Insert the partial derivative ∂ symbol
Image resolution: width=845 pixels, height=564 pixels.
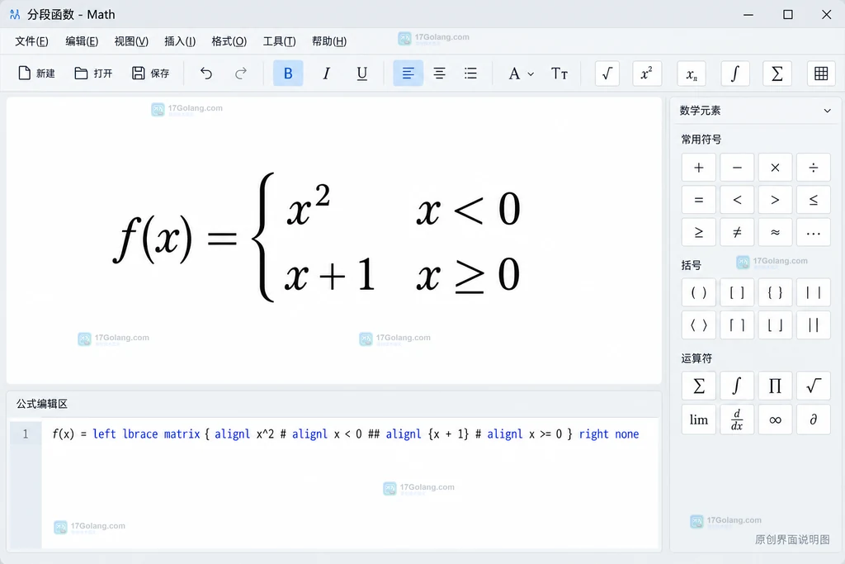click(x=814, y=419)
